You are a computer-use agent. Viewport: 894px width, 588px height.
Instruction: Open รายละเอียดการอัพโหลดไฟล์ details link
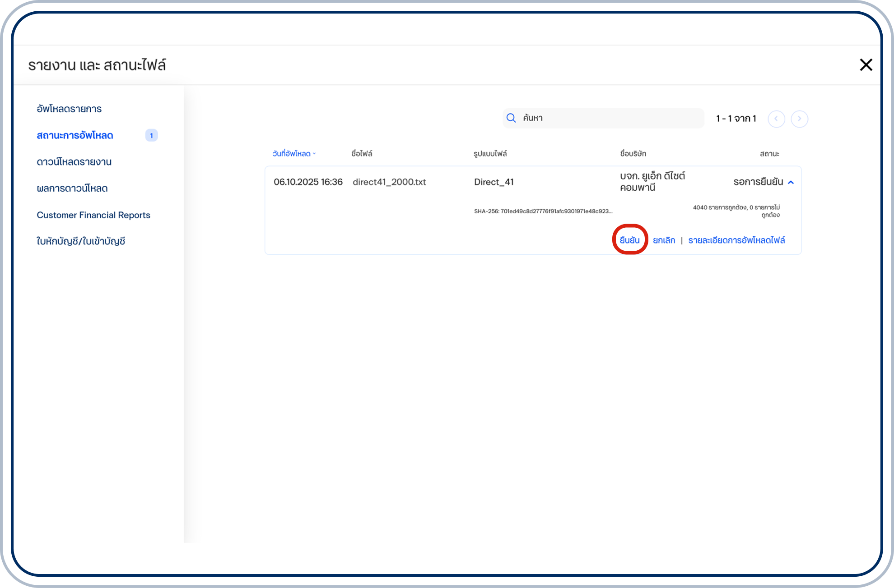[736, 240]
